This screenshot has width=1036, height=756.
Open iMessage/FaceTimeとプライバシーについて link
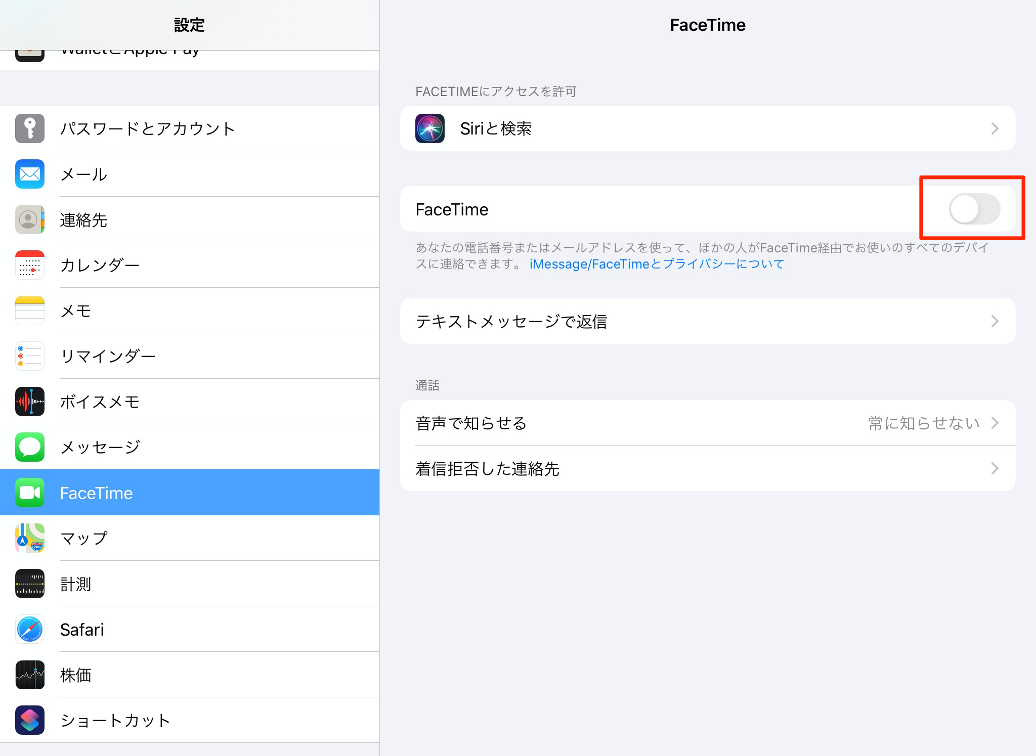[657, 264]
